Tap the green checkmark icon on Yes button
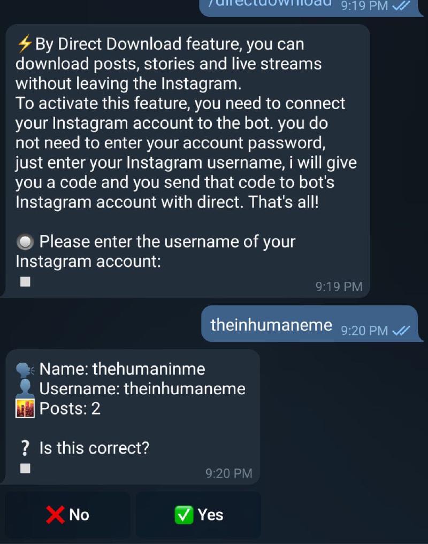The width and height of the screenshot is (428, 544). pyautogui.click(x=184, y=515)
